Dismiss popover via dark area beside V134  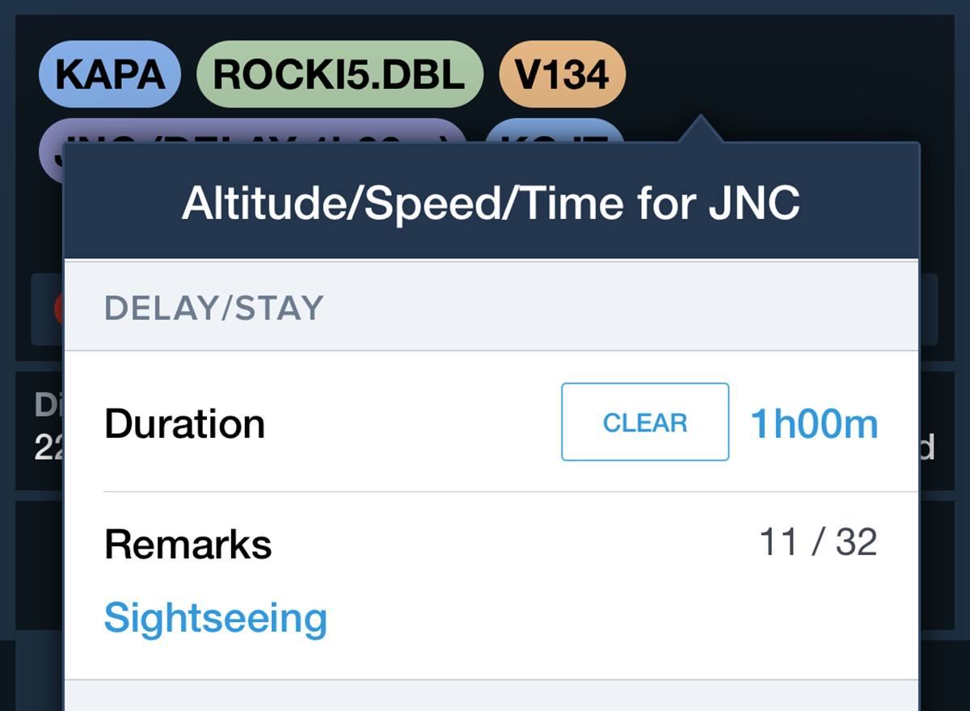(x=792, y=75)
